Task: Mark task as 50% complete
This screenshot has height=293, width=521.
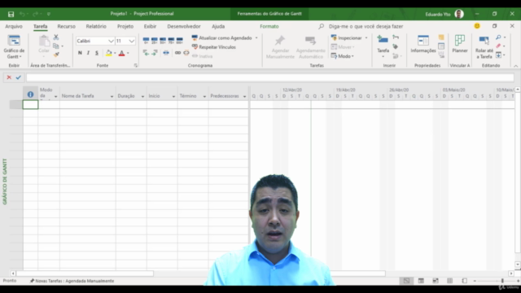Action: click(x=163, y=41)
